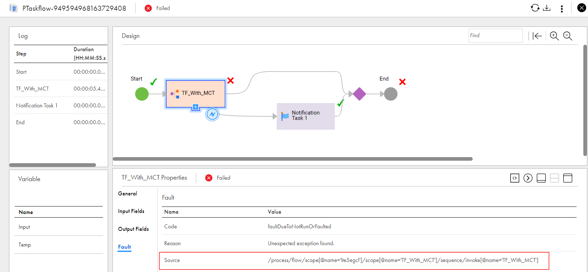Select the Input variable row
588x272 pixels.
tap(59, 227)
